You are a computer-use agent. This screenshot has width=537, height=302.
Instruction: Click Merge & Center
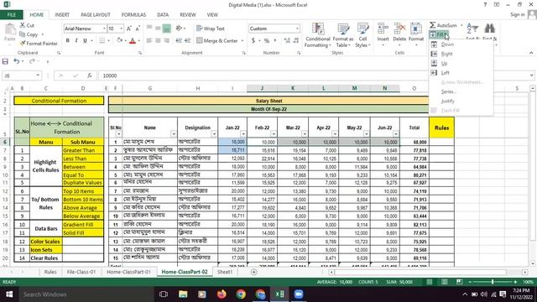[x=217, y=40]
